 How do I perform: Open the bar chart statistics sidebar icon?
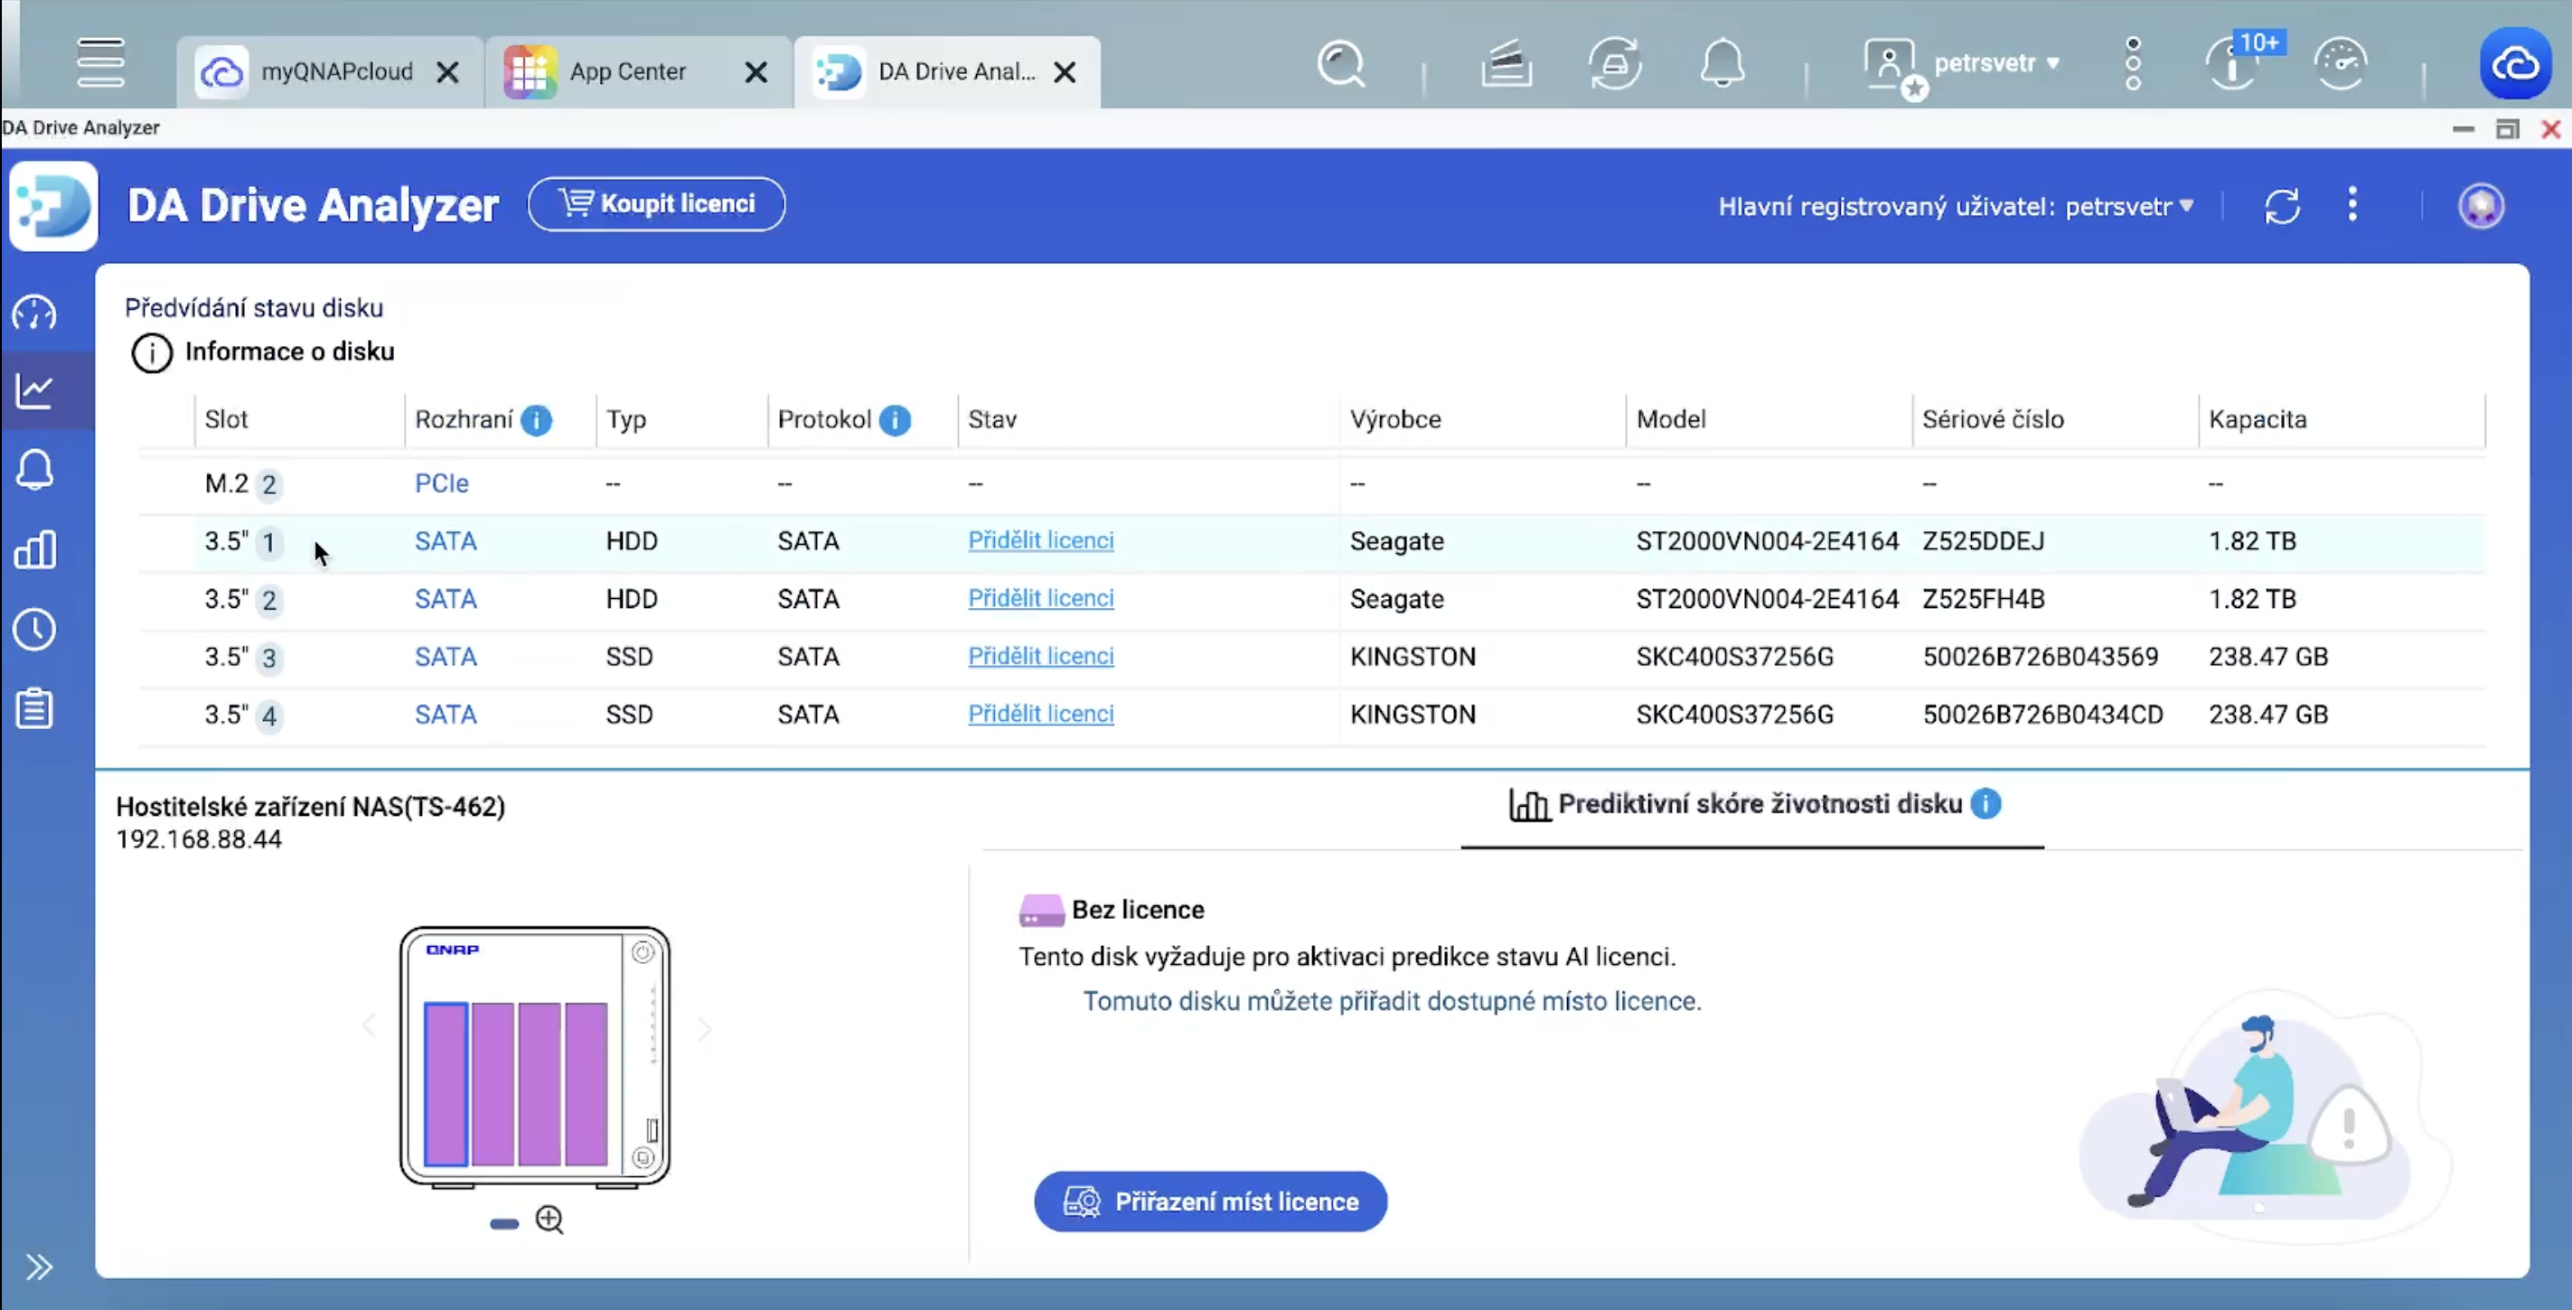(x=35, y=549)
